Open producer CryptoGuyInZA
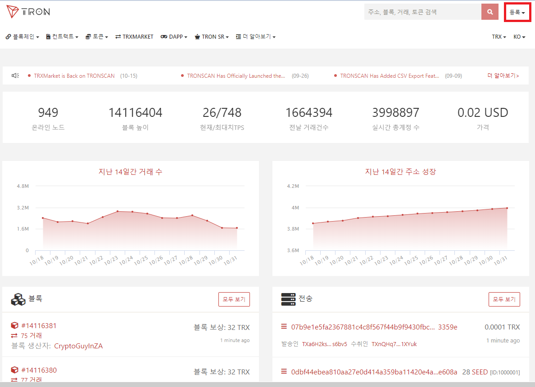 tap(78, 346)
